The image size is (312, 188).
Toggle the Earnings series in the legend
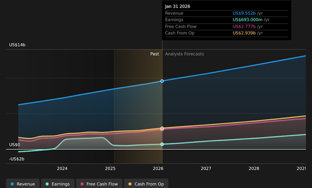tap(57, 184)
